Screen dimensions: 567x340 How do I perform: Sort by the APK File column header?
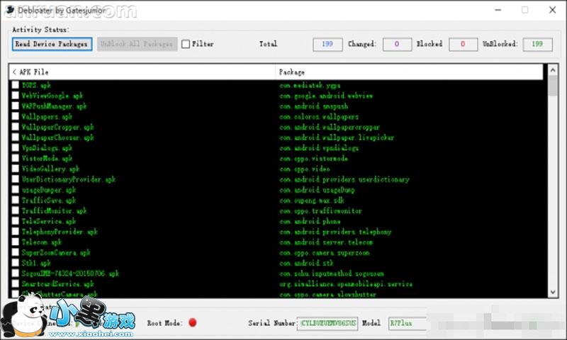(x=142, y=72)
